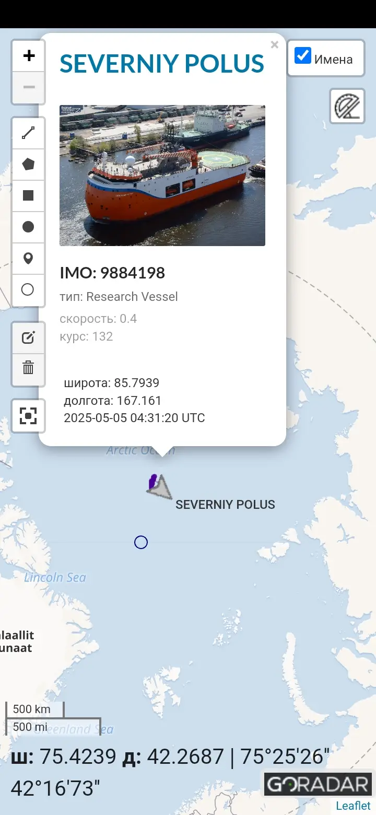Select the draw rectangle tool
Image resolution: width=376 pixels, height=815 pixels.
tap(28, 195)
